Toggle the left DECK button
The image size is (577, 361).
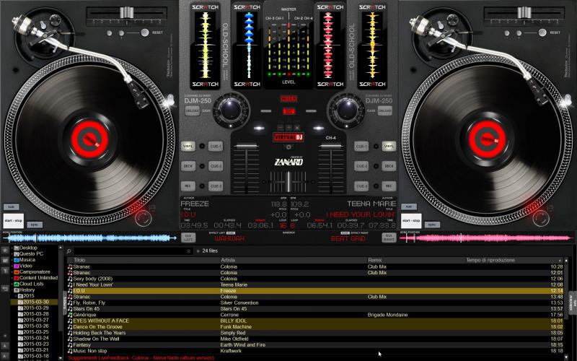click(x=188, y=166)
